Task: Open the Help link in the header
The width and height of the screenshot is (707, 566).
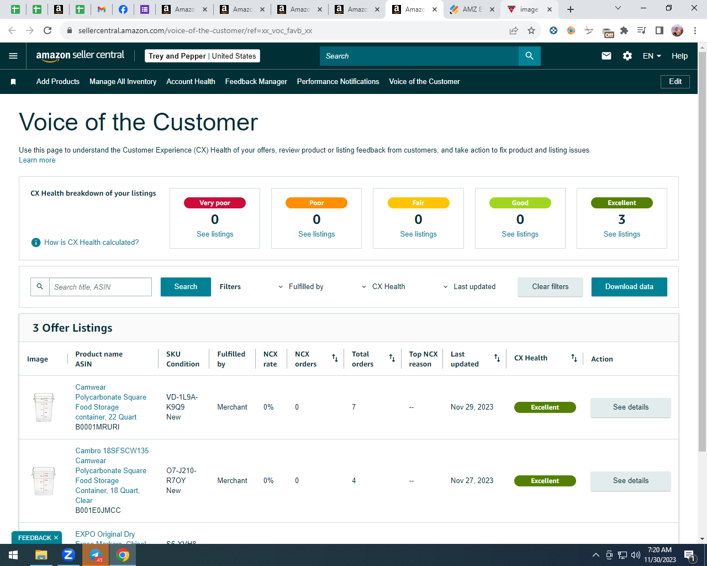Action: point(679,56)
